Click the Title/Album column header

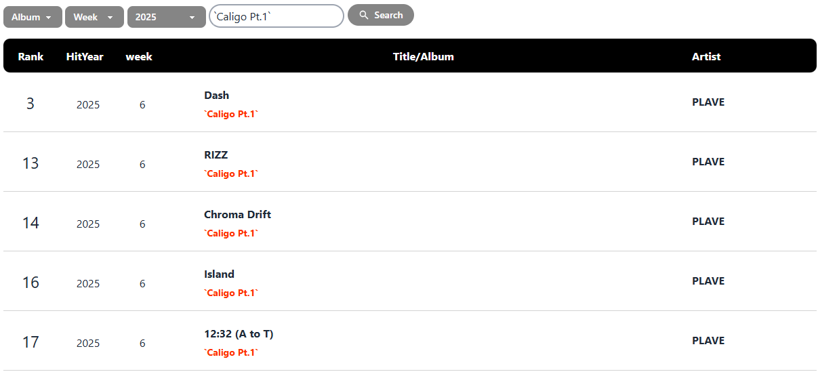424,57
